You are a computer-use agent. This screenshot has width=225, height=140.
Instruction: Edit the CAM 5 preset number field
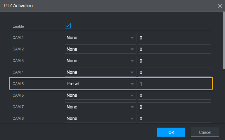tap(174, 84)
